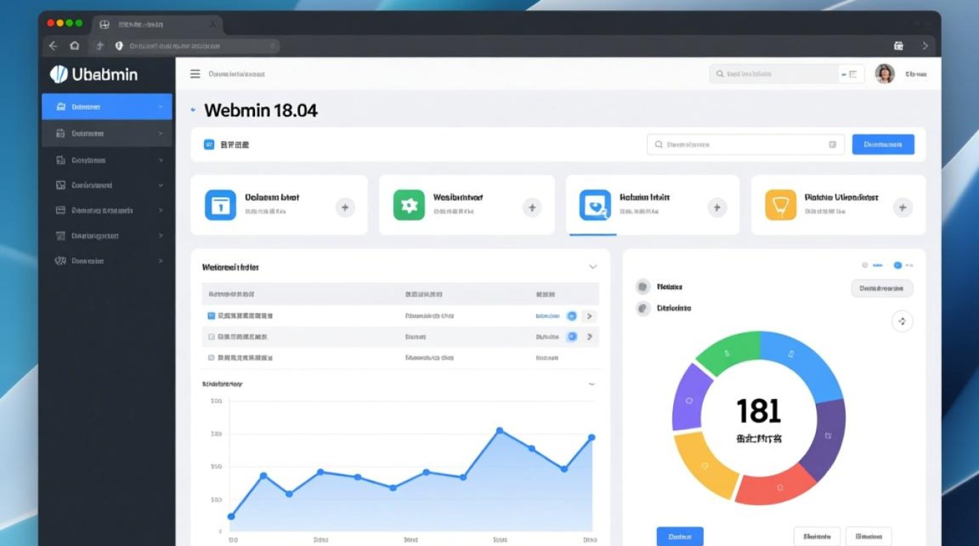Open the refresh icon beside the donut chart
Viewport: 979px width, 546px height.
pos(901,320)
